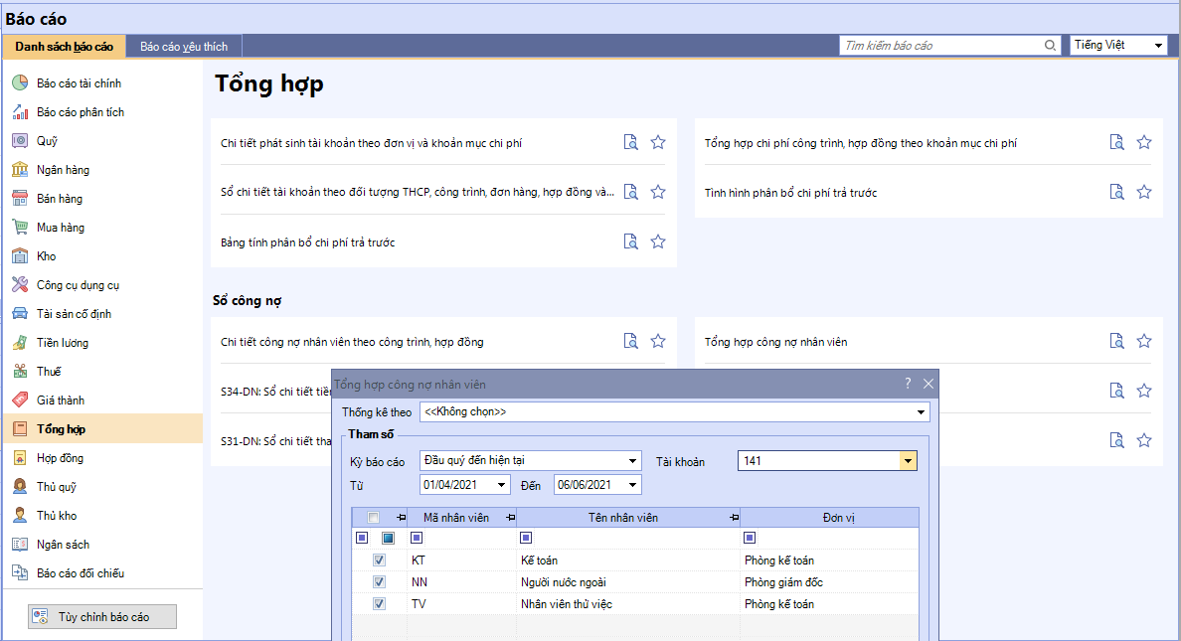
Task: Select the Hợp đồng contract icon
Action: (x=20, y=458)
